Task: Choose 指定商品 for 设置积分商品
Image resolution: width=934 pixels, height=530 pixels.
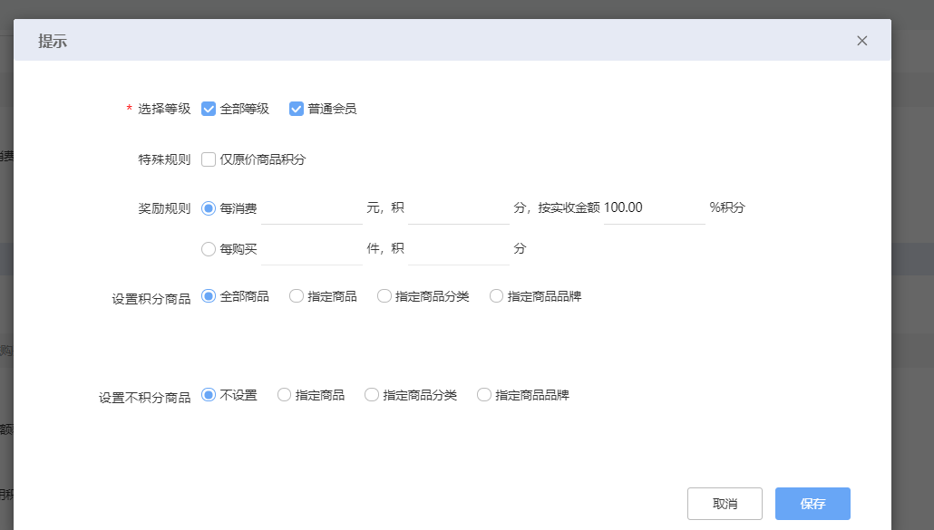Action: tap(296, 296)
